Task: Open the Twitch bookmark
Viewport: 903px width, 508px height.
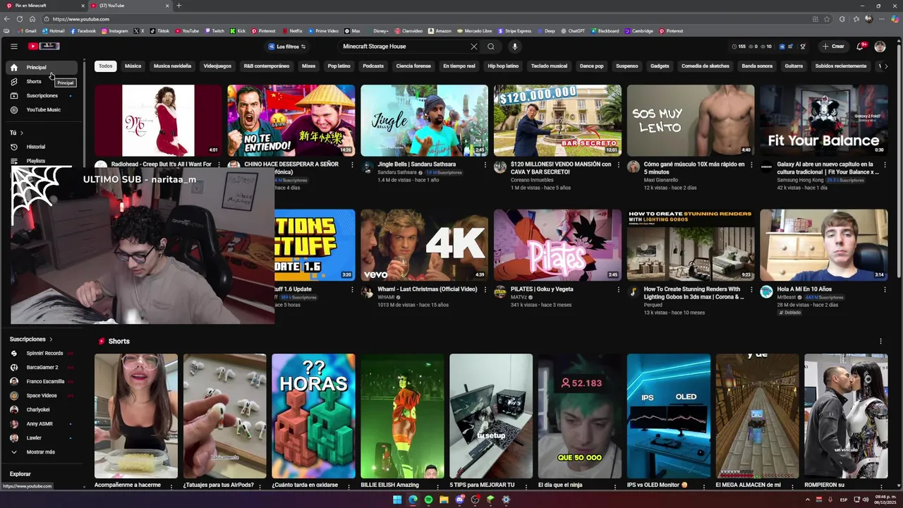Action: 214,31
